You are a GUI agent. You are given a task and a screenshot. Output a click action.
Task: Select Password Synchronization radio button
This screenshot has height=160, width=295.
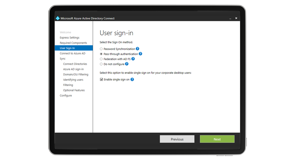pyautogui.click(x=101, y=49)
